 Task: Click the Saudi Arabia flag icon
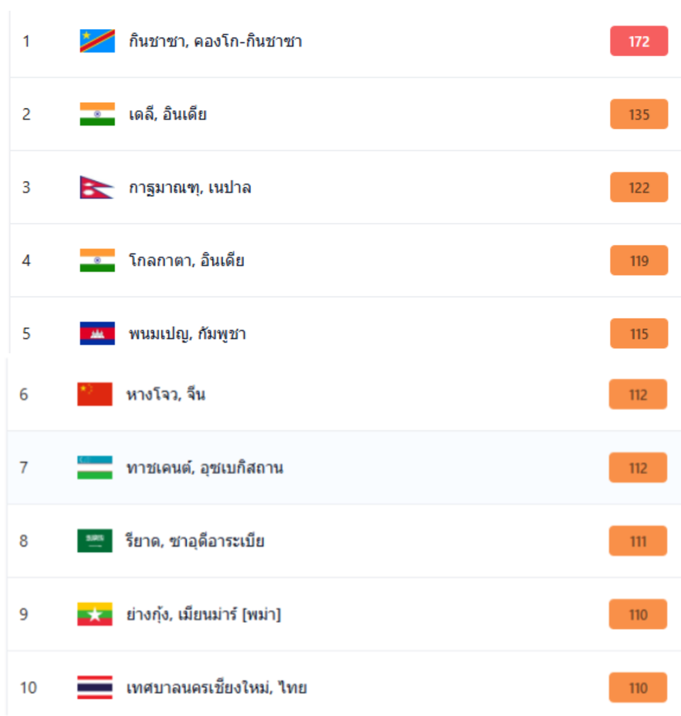pos(94,541)
